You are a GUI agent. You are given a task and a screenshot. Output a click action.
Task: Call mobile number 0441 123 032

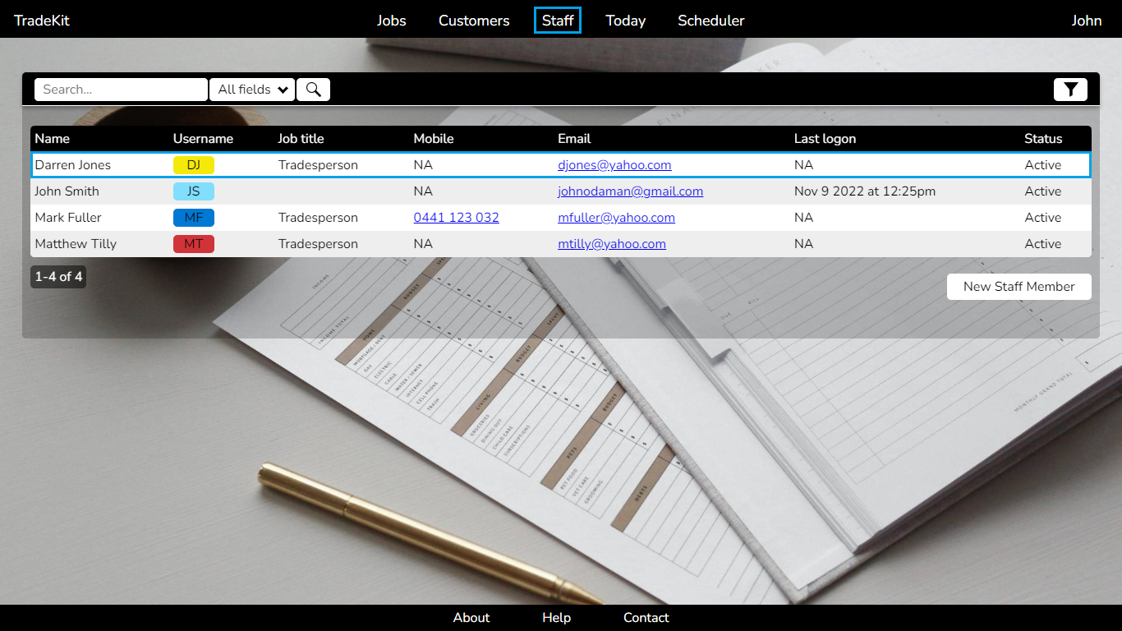click(x=457, y=218)
